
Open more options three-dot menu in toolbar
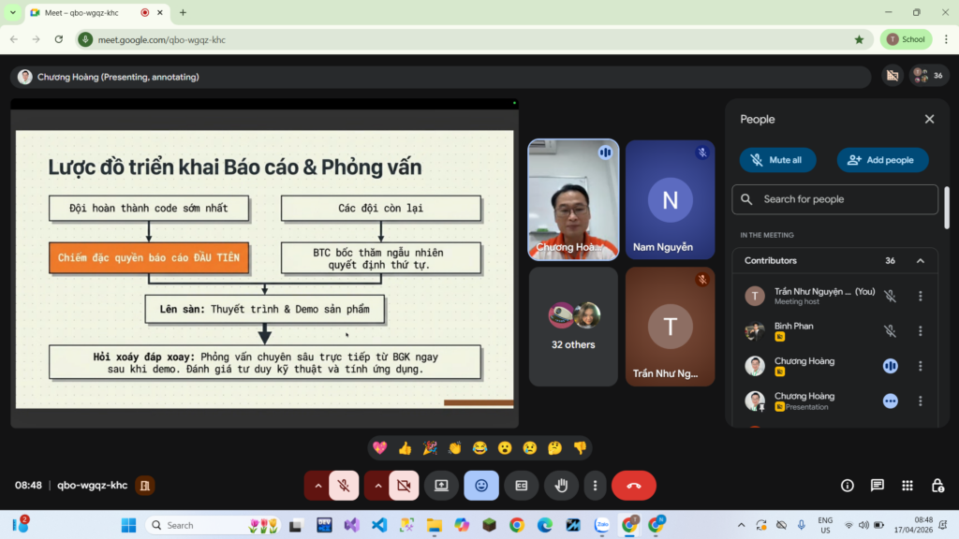595,486
